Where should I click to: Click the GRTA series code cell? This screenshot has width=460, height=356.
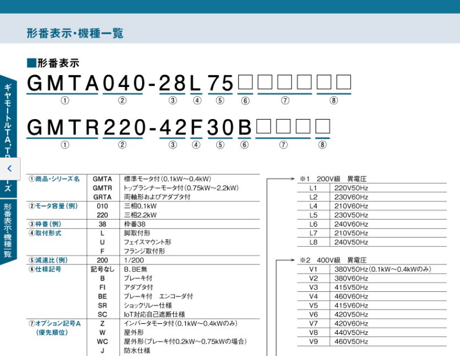tap(102, 197)
